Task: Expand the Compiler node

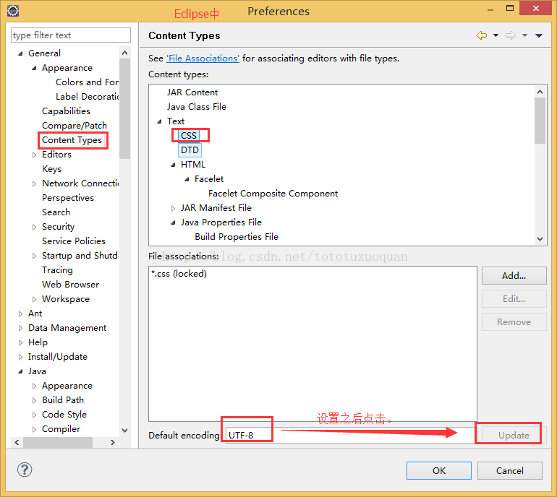Action: point(34,429)
